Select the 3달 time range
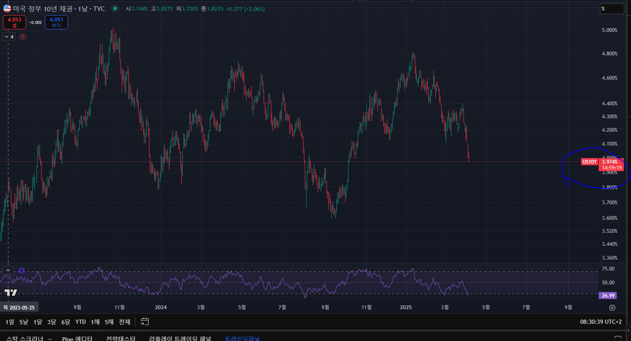Screen dimensions: 631x341 point(52,322)
